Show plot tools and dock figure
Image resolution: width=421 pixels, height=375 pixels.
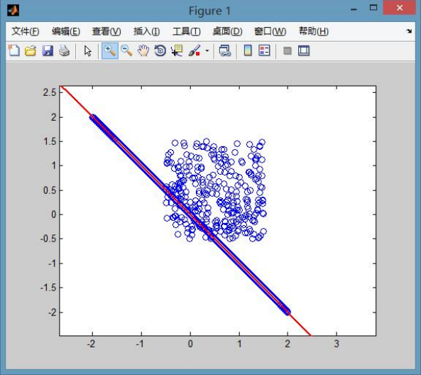[x=304, y=50]
